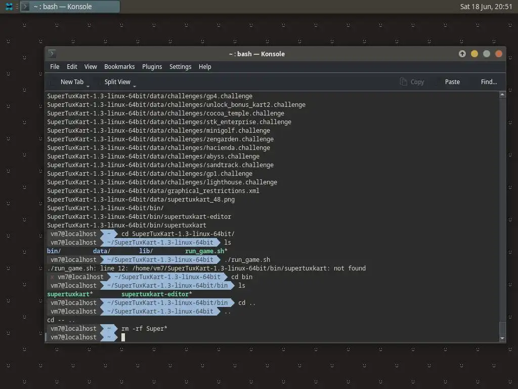The width and height of the screenshot is (518, 389).
Task: Click the red error mark before vm7@localhost
Action: (x=52, y=277)
